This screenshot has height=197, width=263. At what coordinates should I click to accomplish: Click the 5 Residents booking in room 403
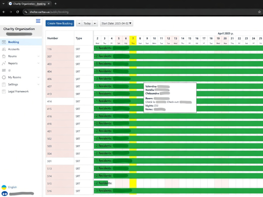[178, 64]
